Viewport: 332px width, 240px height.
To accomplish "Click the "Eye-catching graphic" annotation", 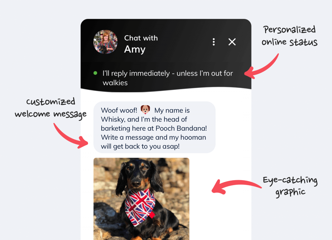I will point(290,186).
